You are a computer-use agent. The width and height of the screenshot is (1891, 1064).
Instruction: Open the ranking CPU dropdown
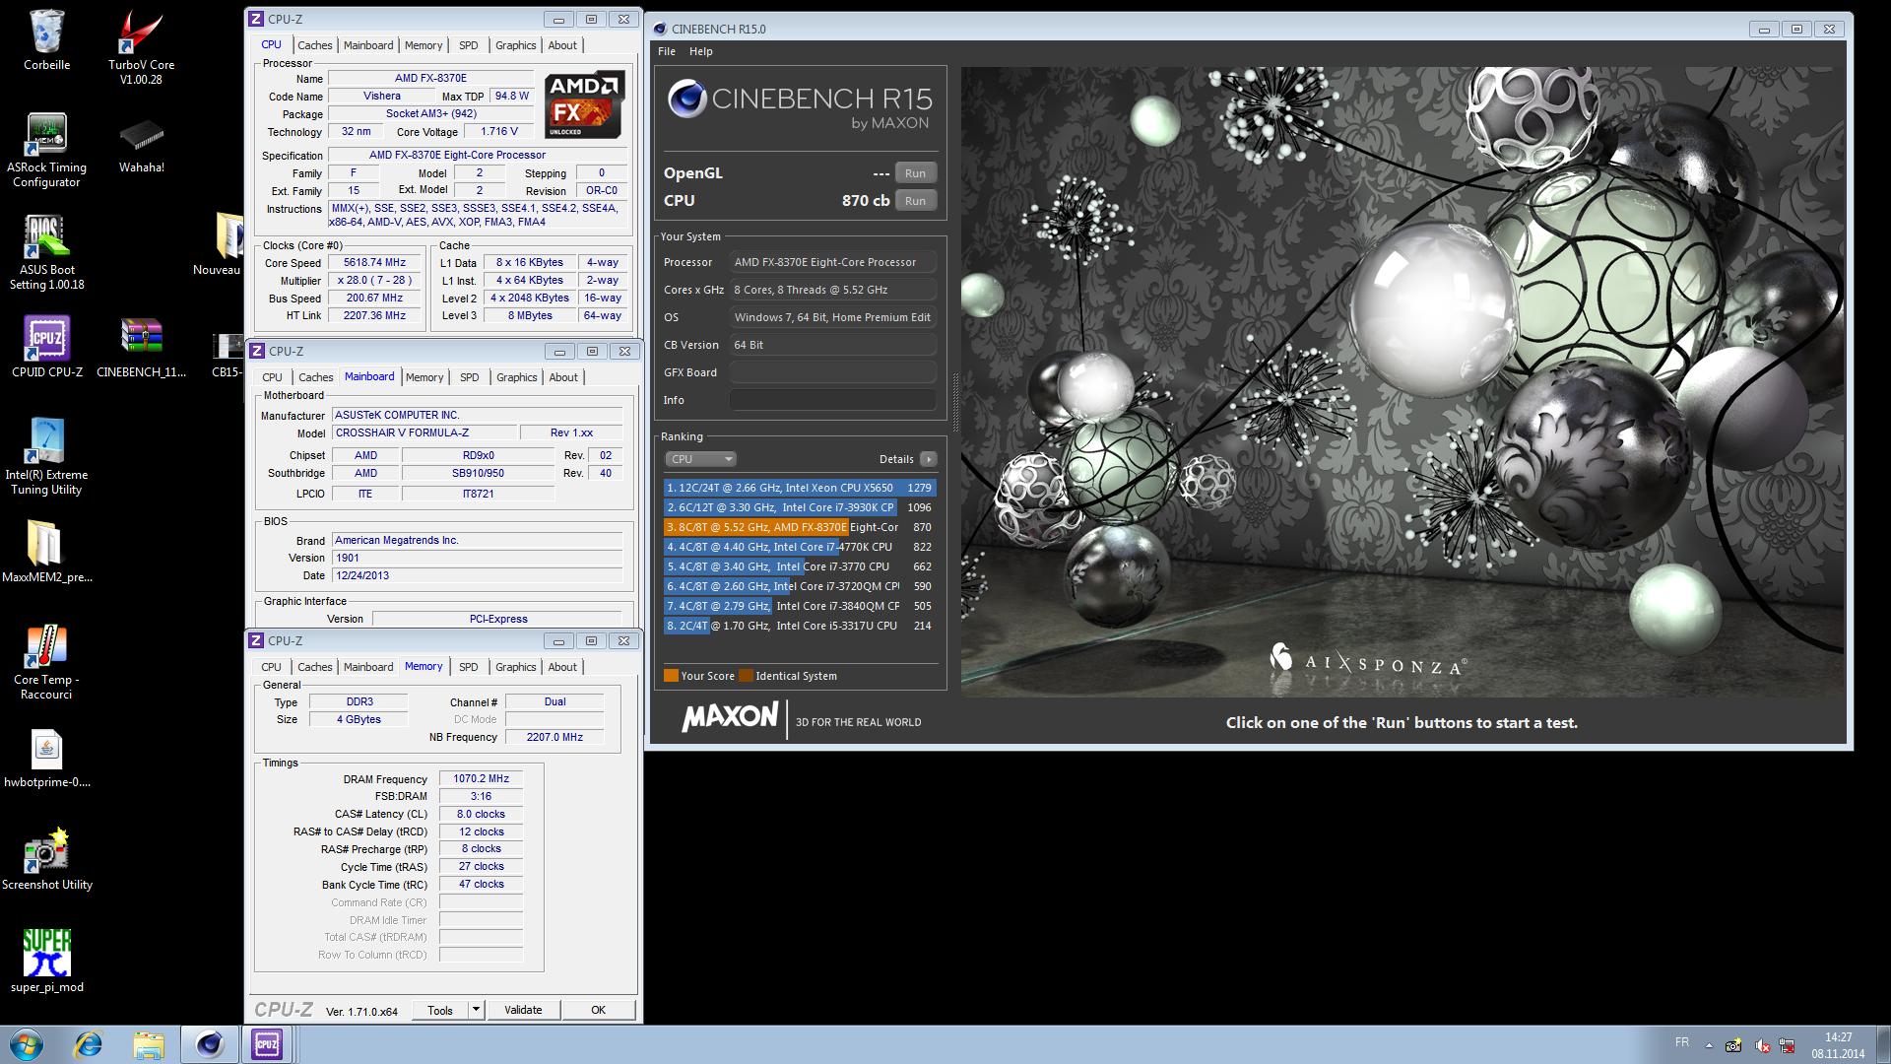click(701, 459)
